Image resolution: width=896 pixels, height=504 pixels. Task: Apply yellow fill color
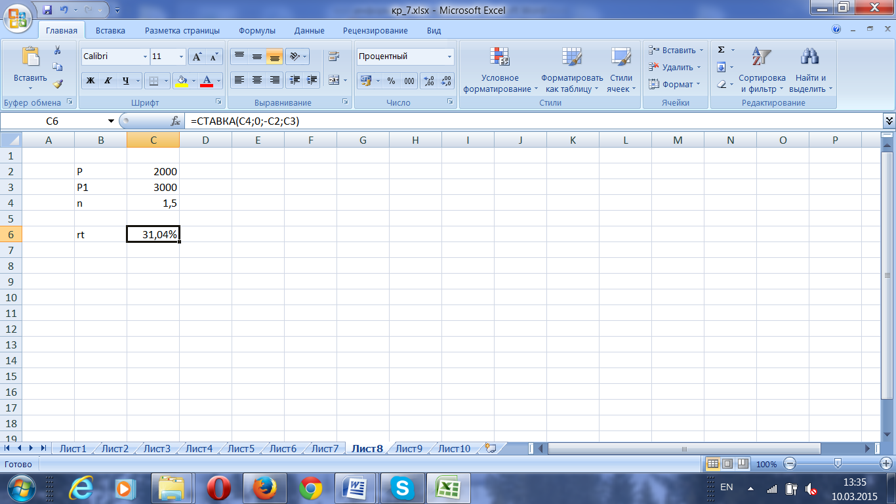[182, 81]
